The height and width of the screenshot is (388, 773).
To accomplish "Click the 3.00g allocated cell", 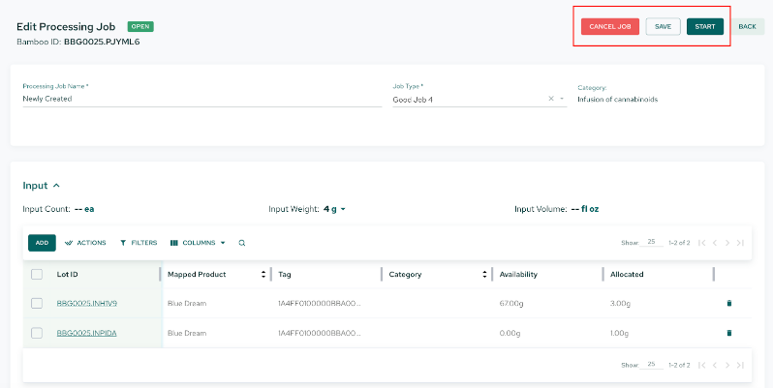I will [620, 303].
